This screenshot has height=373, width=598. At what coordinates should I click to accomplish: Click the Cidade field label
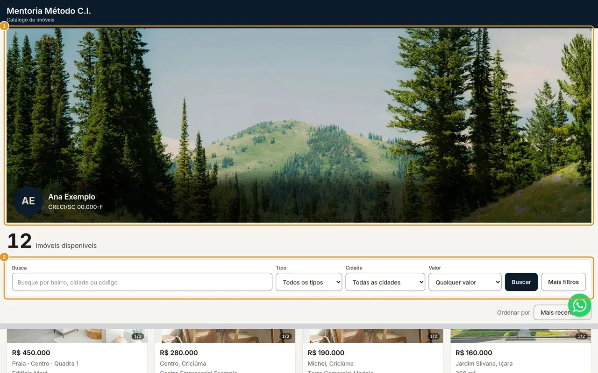354,268
